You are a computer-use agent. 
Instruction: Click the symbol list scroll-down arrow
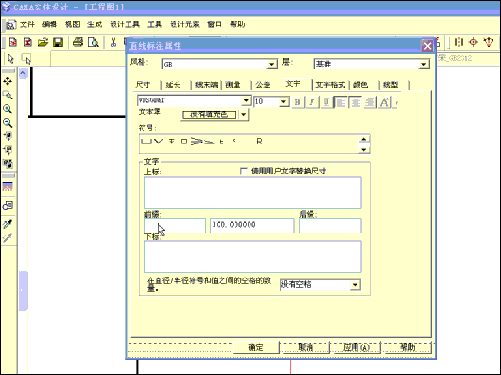(x=364, y=149)
